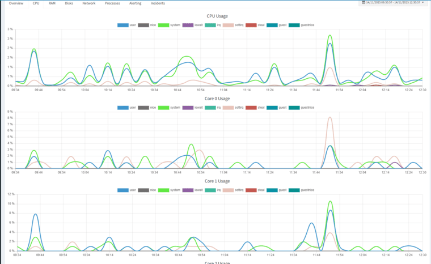Click the Core 1 Usage chart title
Screen dimensions: 431x264
[x=217, y=181]
